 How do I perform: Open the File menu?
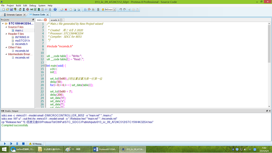click(x=3, y=6)
